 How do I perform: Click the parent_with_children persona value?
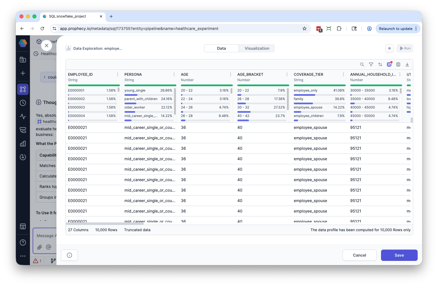[141, 99]
